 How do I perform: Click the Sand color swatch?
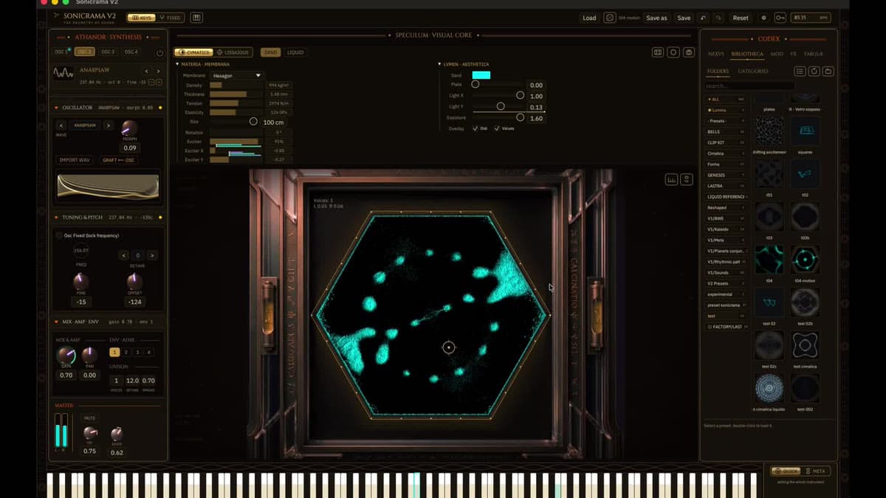coord(481,75)
